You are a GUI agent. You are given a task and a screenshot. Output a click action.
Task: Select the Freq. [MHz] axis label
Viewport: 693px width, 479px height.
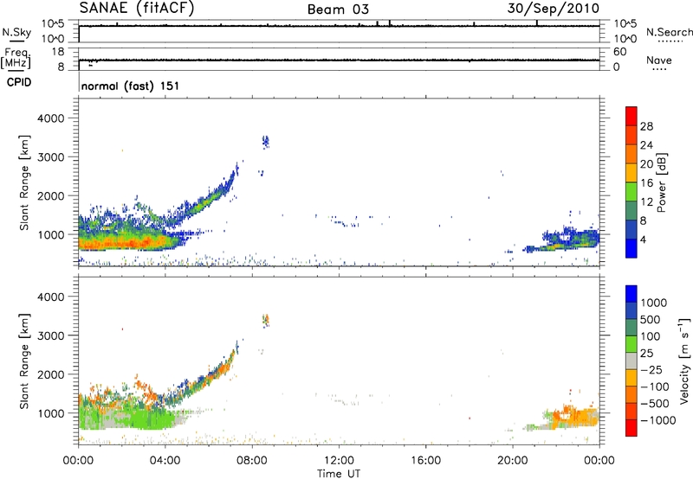[x=16, y=58]
